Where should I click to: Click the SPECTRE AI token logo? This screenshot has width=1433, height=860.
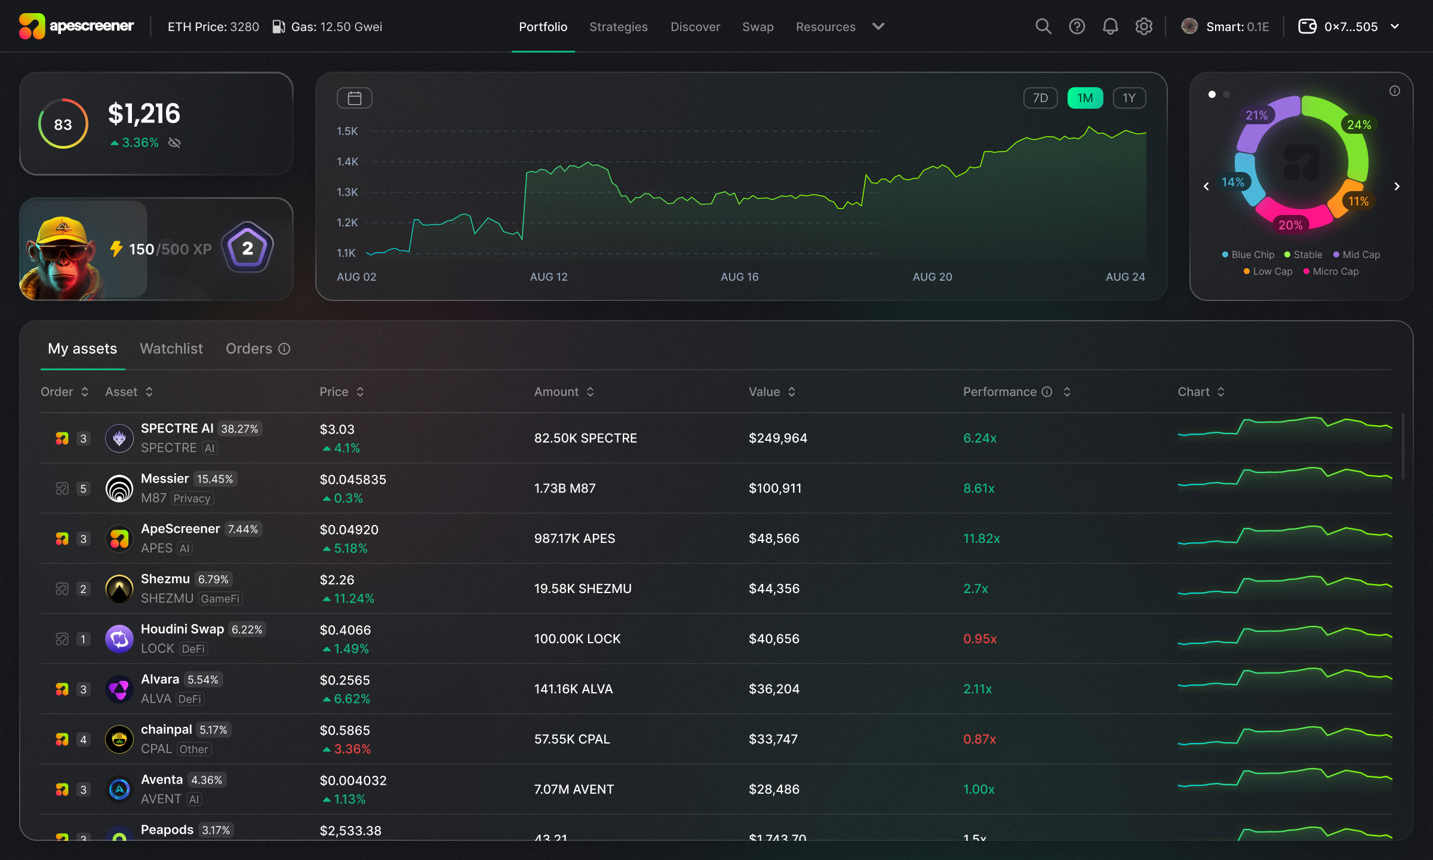(119, 438)
